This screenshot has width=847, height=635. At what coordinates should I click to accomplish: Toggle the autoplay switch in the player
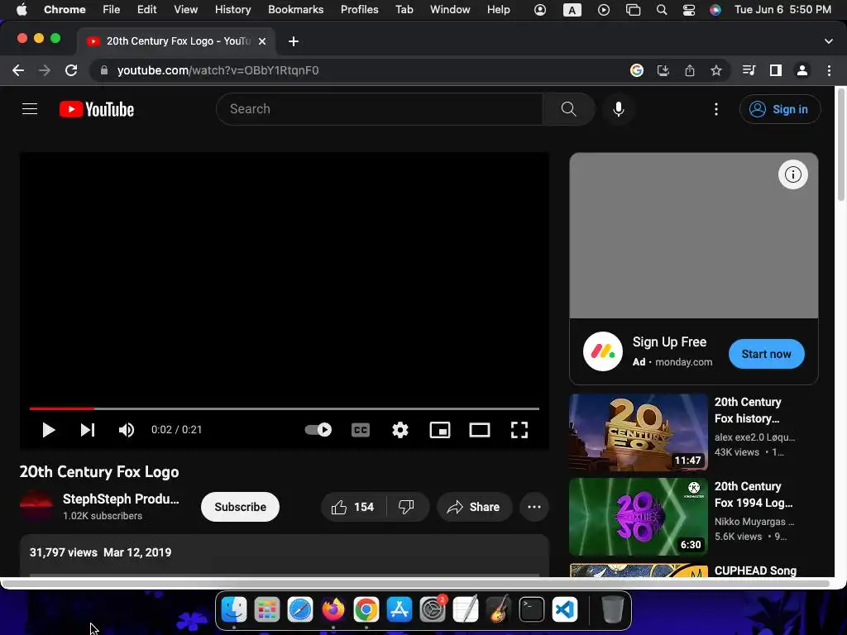[318, 430]
